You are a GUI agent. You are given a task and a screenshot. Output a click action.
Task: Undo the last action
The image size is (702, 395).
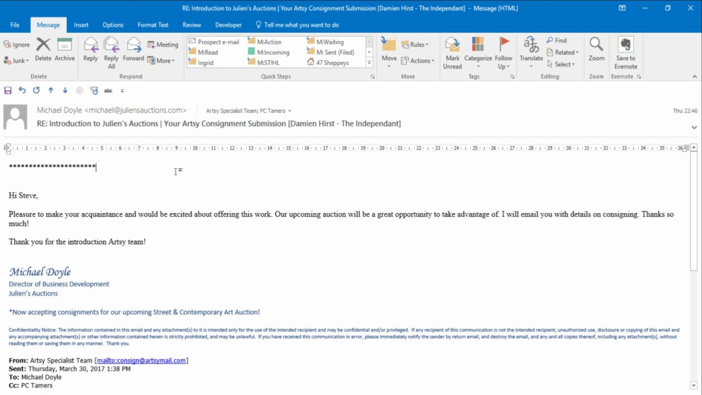22,91
